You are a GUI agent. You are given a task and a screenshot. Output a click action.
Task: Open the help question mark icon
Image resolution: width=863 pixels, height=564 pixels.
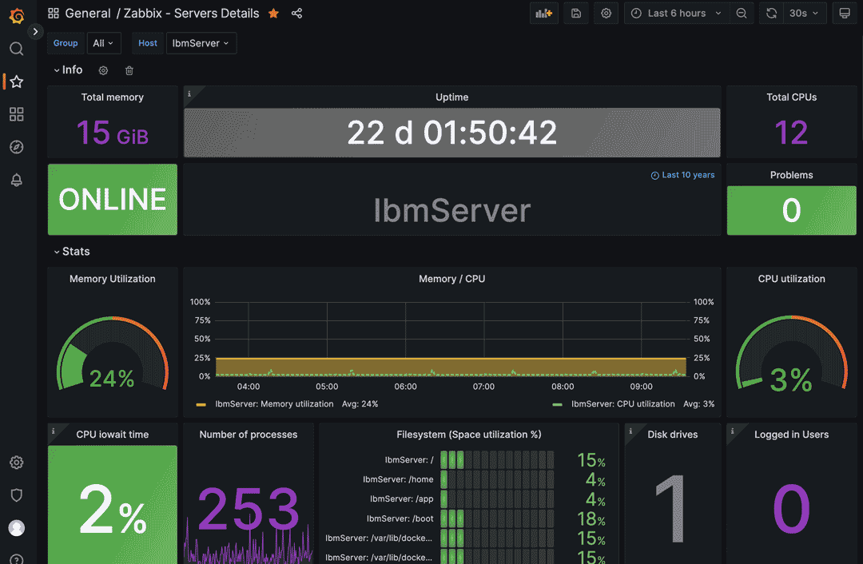tap(17, 559)
